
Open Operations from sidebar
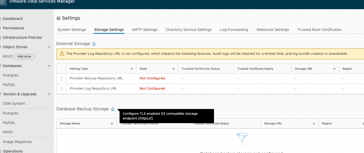tap(13, 151)
